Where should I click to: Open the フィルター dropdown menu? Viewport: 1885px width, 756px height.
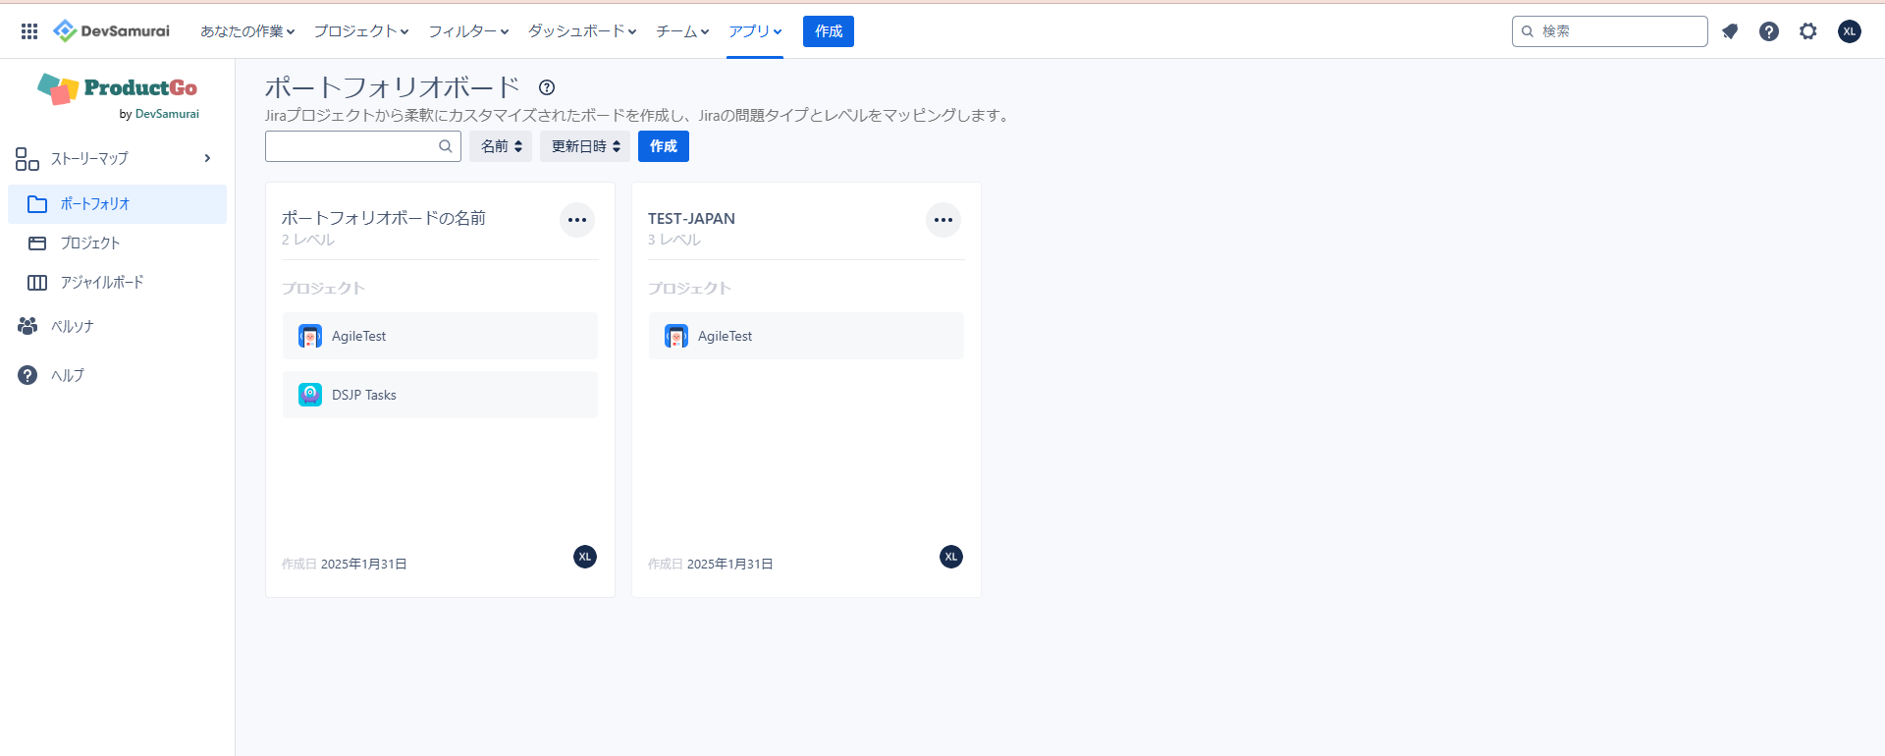point(468,31)
